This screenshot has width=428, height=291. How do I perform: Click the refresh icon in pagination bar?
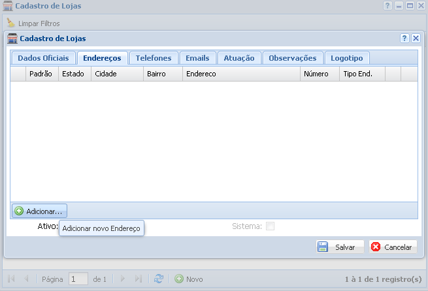pyautogui.click(x=159, y=279)
